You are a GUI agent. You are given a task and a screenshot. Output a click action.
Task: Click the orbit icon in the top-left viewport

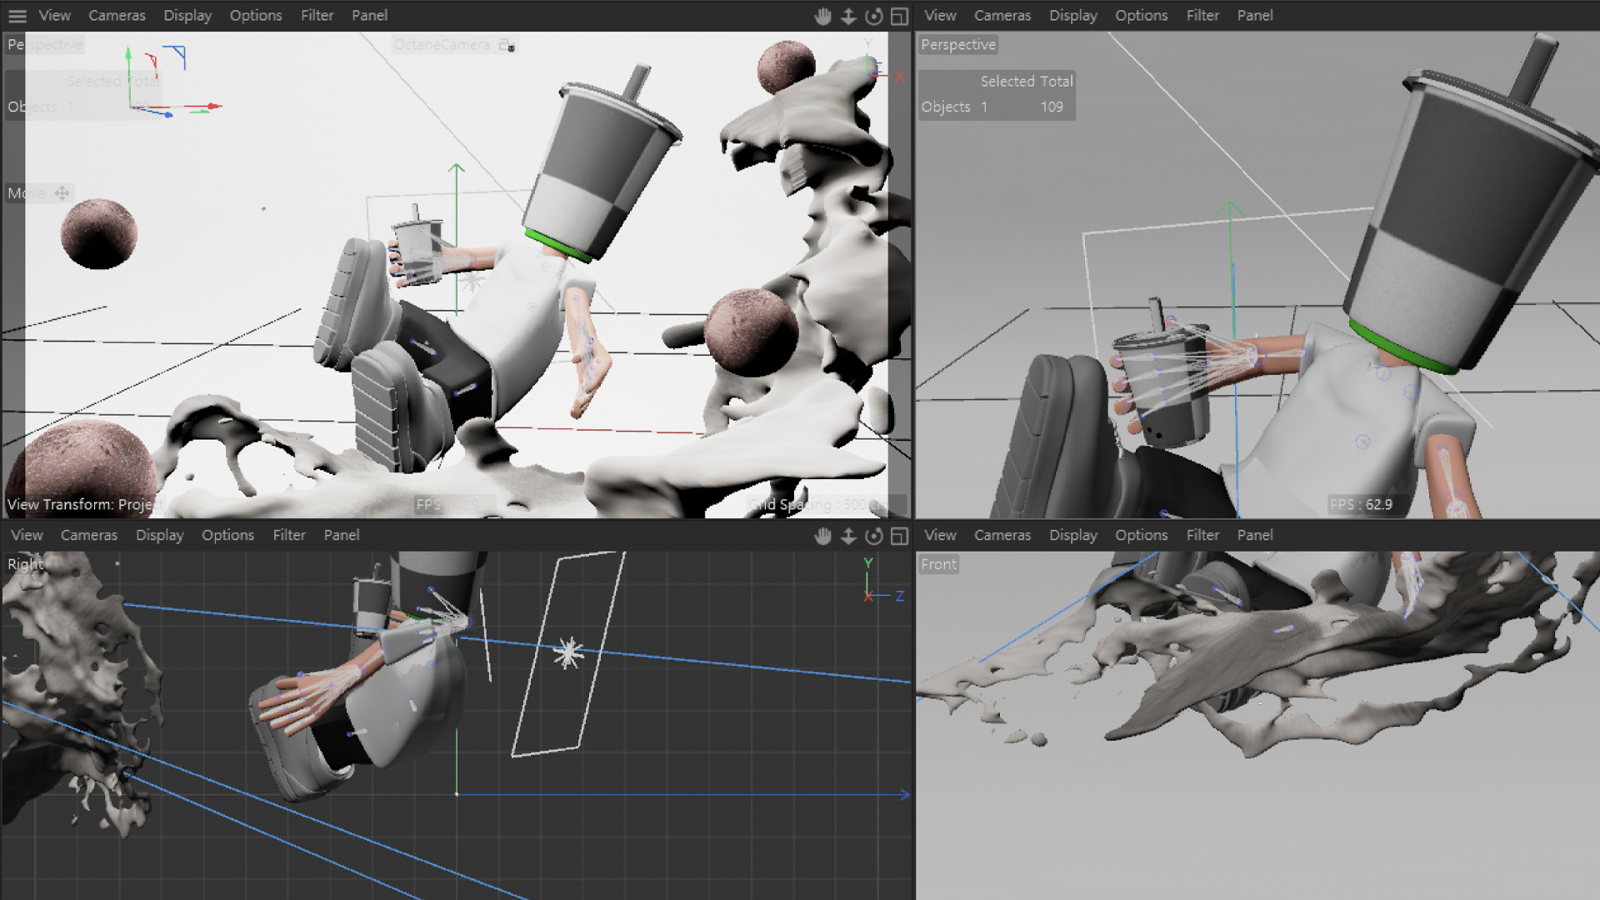[873, 16]
